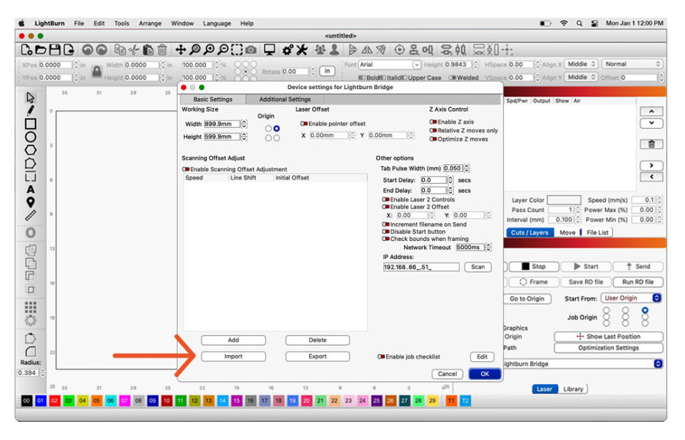Click the Grid Array tool icon
This screenshot has width=685, height=440.
[x=30, y=307]
